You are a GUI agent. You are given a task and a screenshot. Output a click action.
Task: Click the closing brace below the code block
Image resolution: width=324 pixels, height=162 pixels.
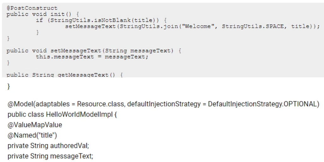tap(9, 86)
